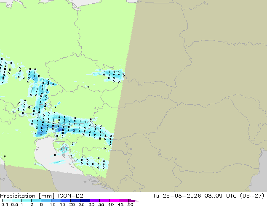The width and height of the screenshot is (267, 206).
Task: Click the legend swatch between 15 and 20
Action: click(65, 201)
